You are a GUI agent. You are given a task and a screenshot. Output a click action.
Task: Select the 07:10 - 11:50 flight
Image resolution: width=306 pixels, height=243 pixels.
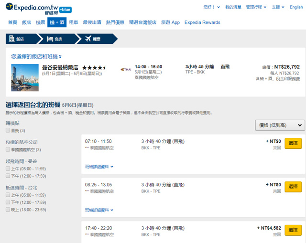(x=293, y=143)
